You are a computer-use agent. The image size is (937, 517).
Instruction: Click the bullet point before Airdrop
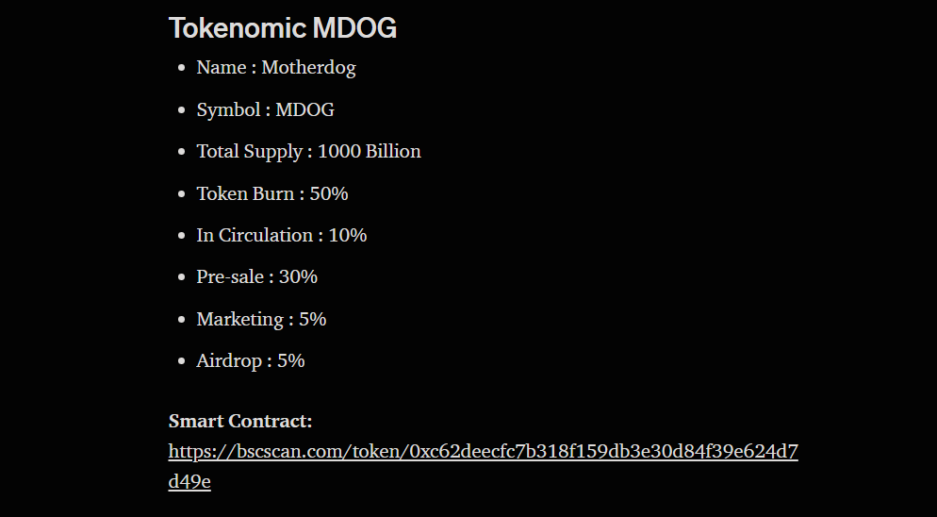pyautogui.click(x=182, y=361)
